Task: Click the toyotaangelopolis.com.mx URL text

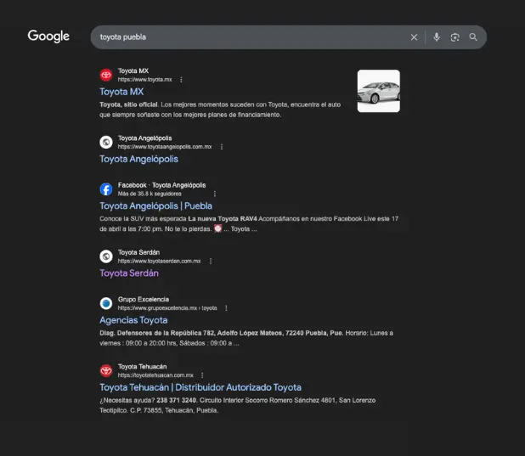Action: coord(165,147)
